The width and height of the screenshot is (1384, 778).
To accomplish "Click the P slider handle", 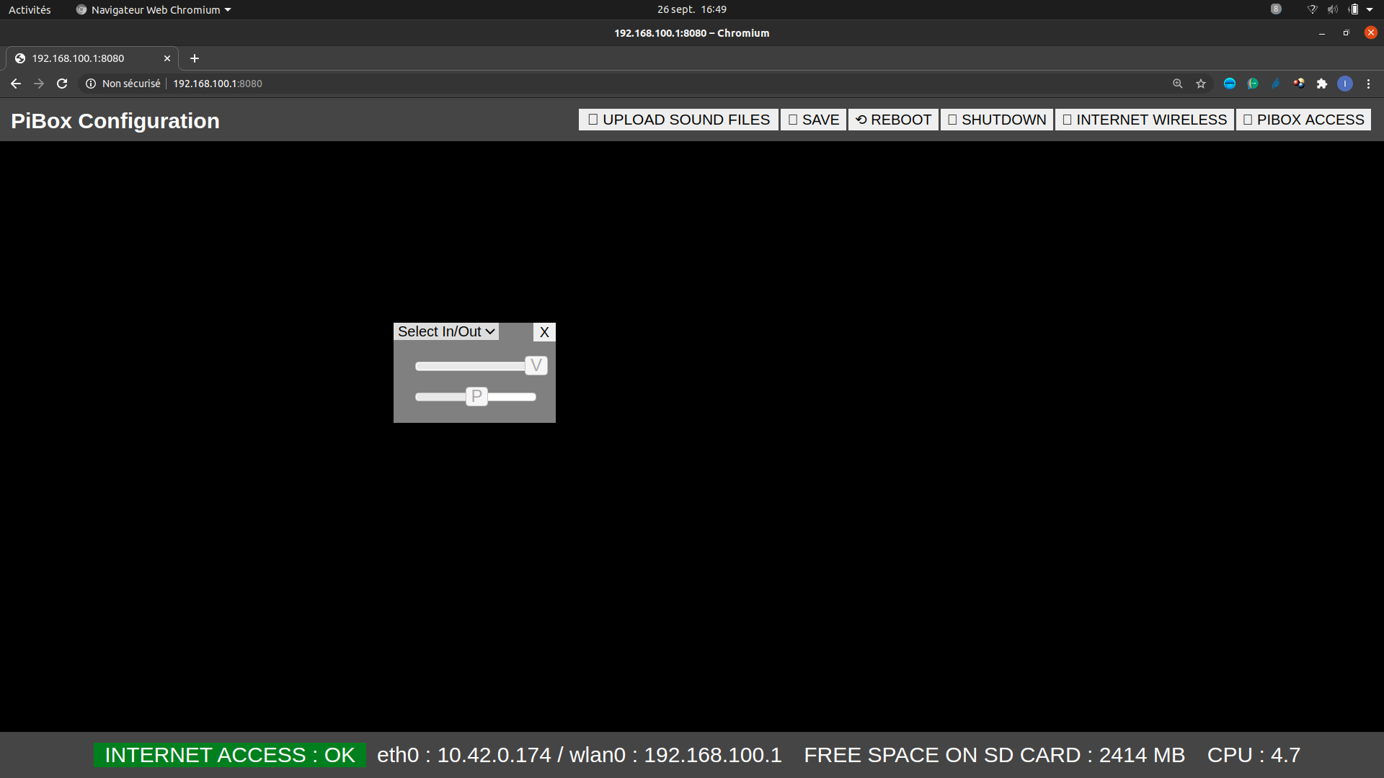I will click(476, 396).
